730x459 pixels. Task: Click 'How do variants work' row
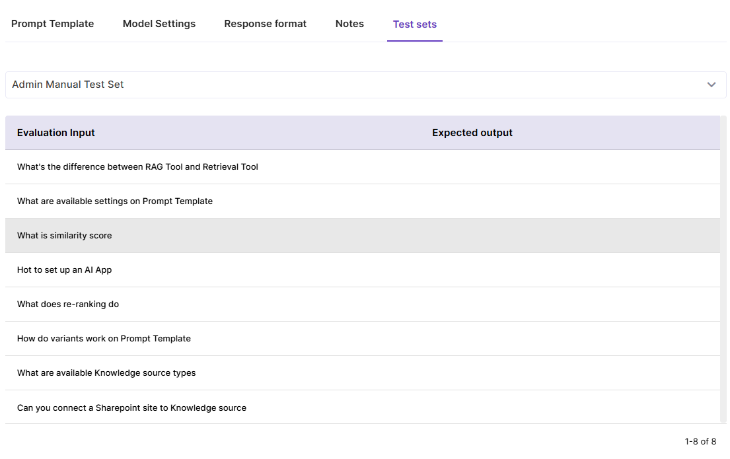[x=104, y=339]
